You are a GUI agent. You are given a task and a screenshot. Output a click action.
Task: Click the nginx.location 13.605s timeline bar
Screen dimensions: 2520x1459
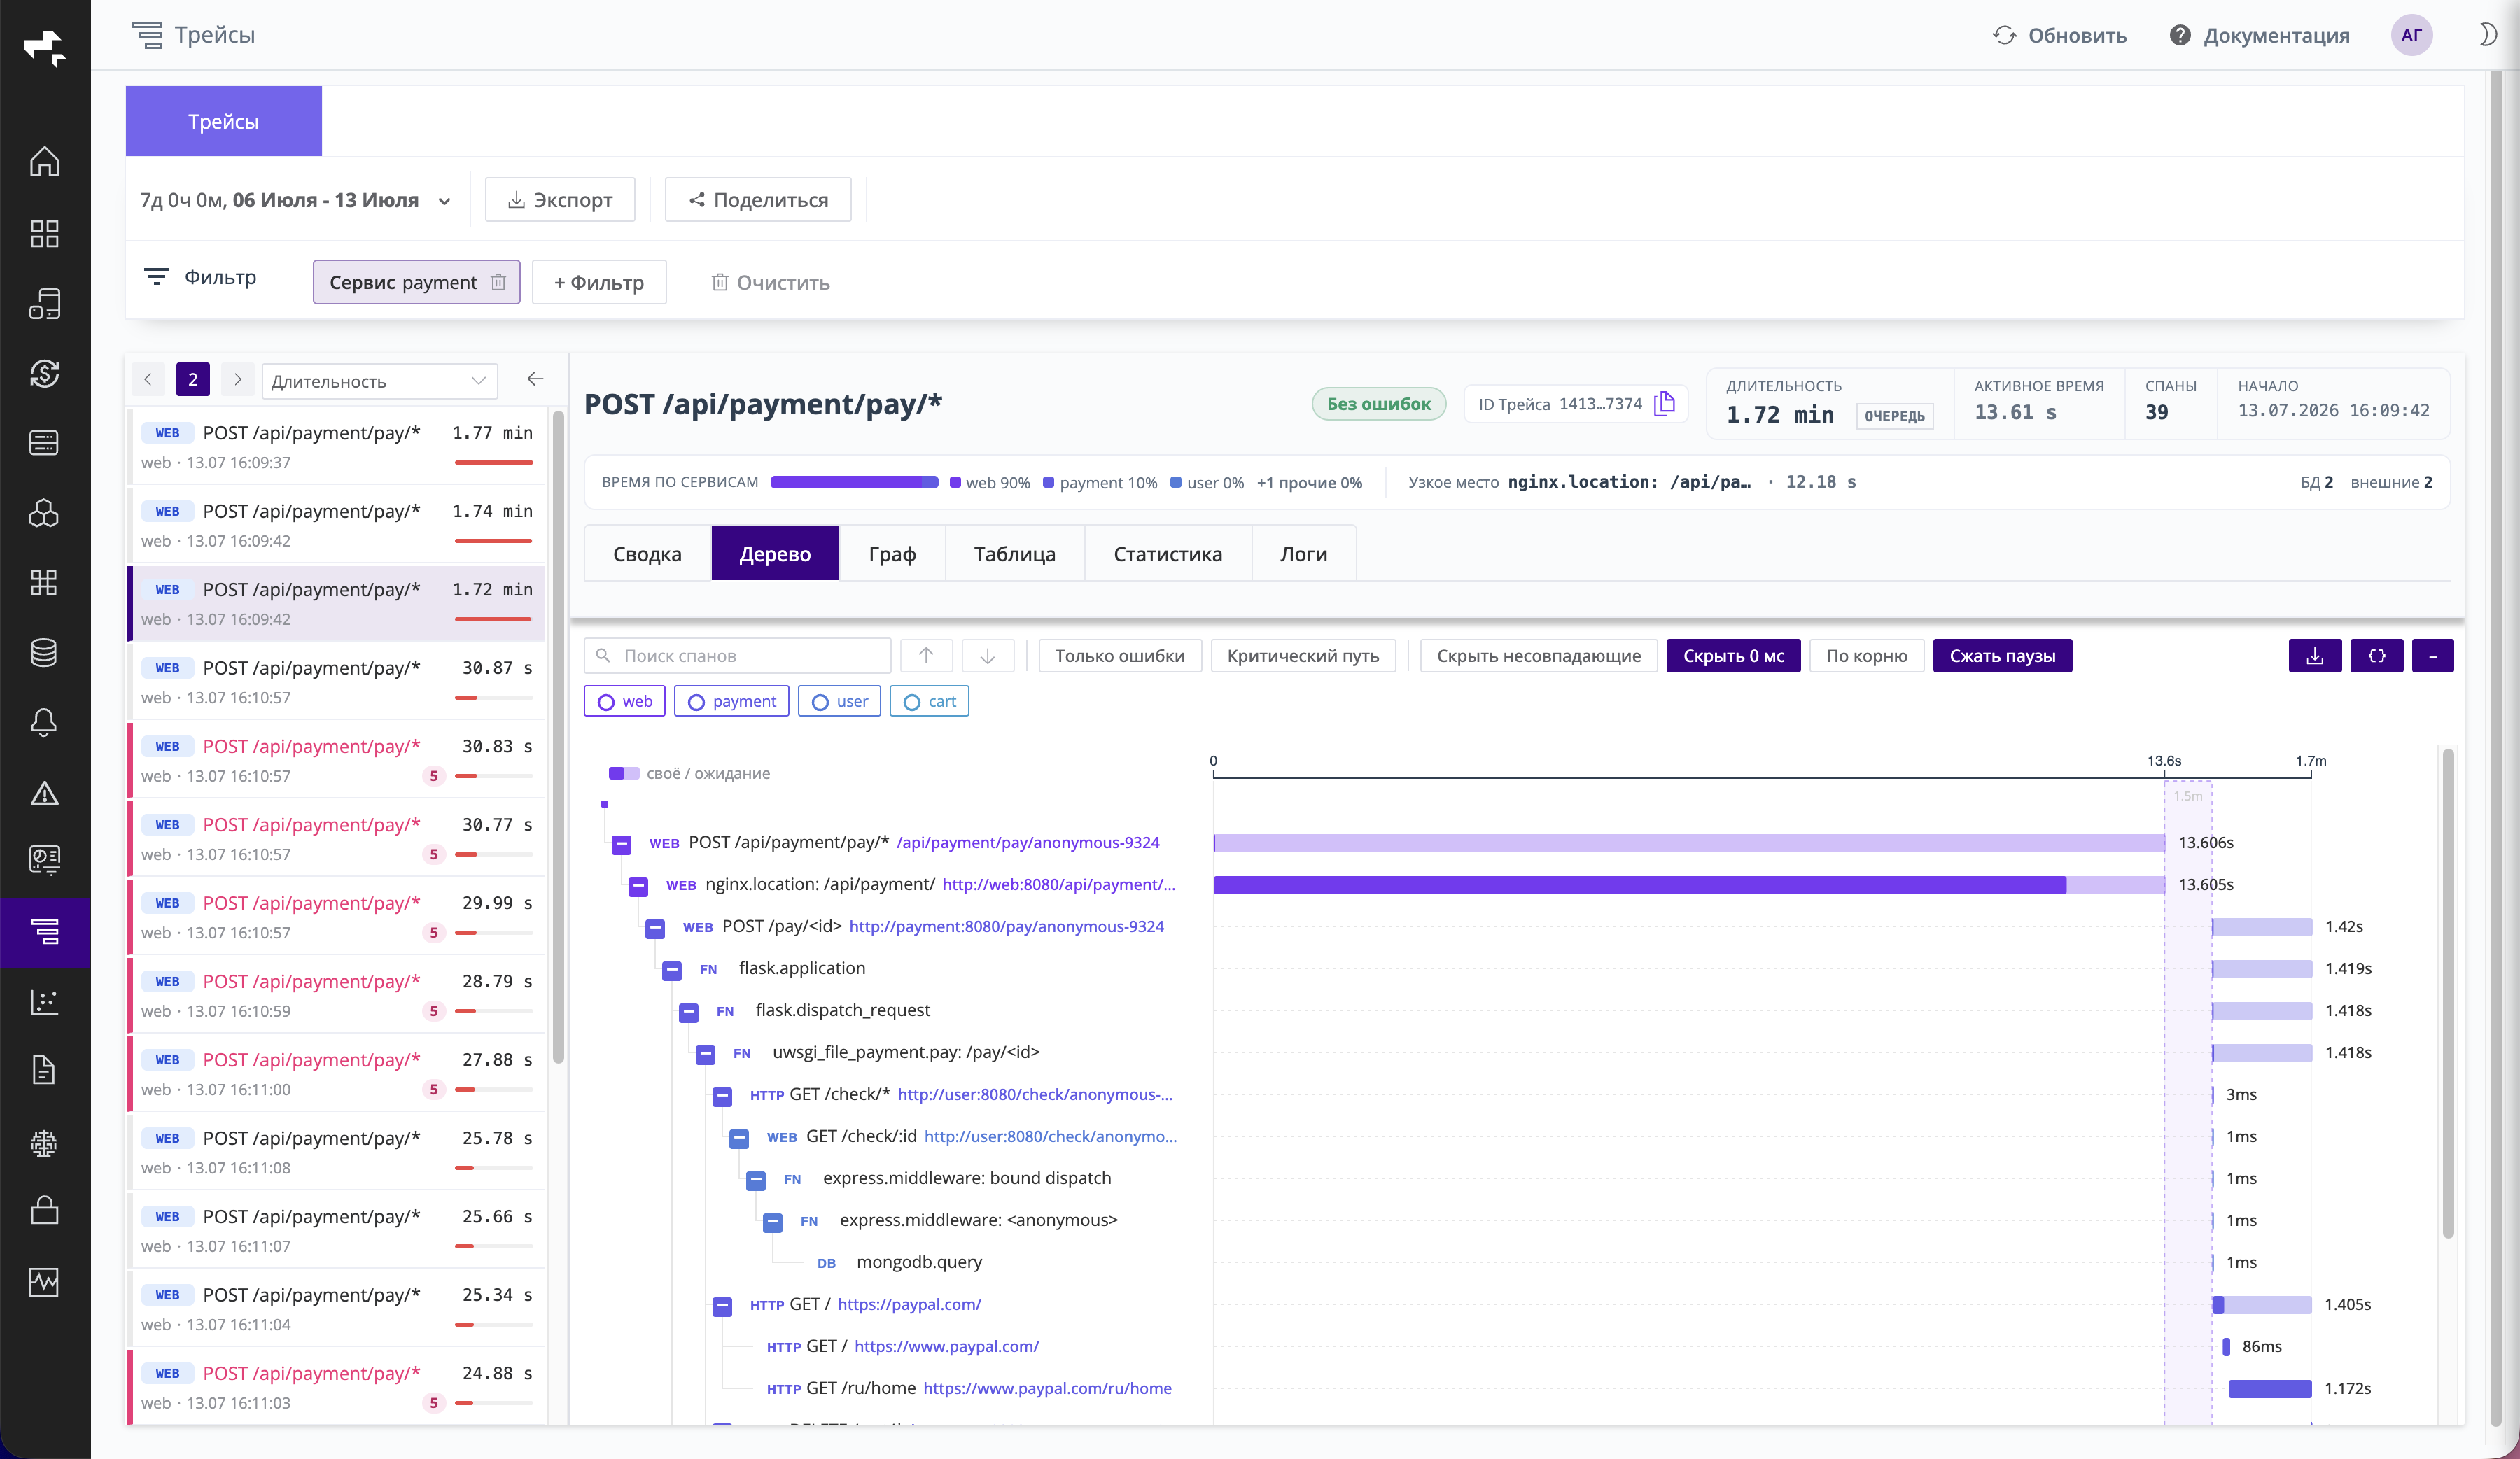[x=1689, y=885]
